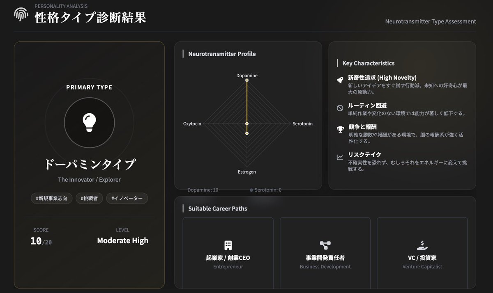Click the 性格タイプ診断結果 page title
This screenshot has height=293, width=493.
(90, 18)
